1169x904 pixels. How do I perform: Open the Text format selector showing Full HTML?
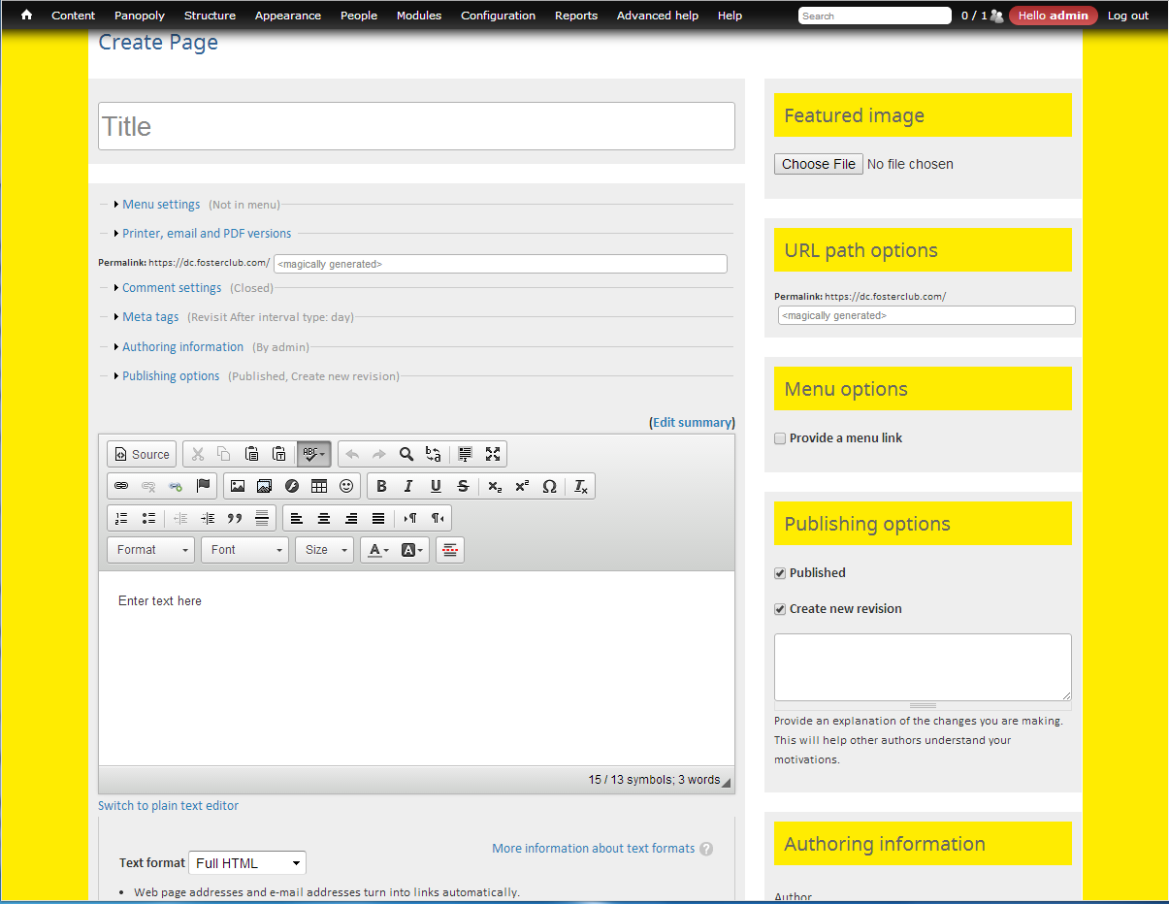pyautogui.click(x=246, y=862)
